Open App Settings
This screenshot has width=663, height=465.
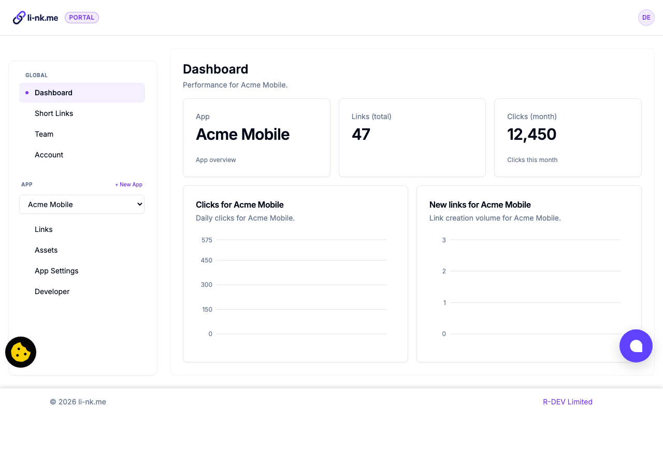click(82, 271)
